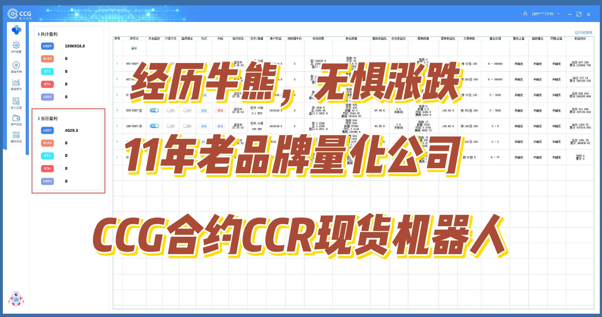Viewport: 602px width, 317px height.
Task: Click the 共计盈利 panel heading
Action: (x=49, y=34)
